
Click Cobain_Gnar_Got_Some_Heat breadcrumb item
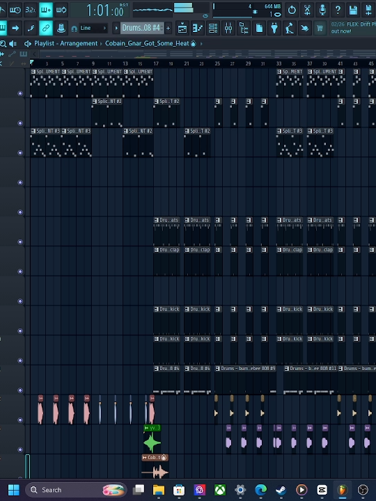coord(147,43)
